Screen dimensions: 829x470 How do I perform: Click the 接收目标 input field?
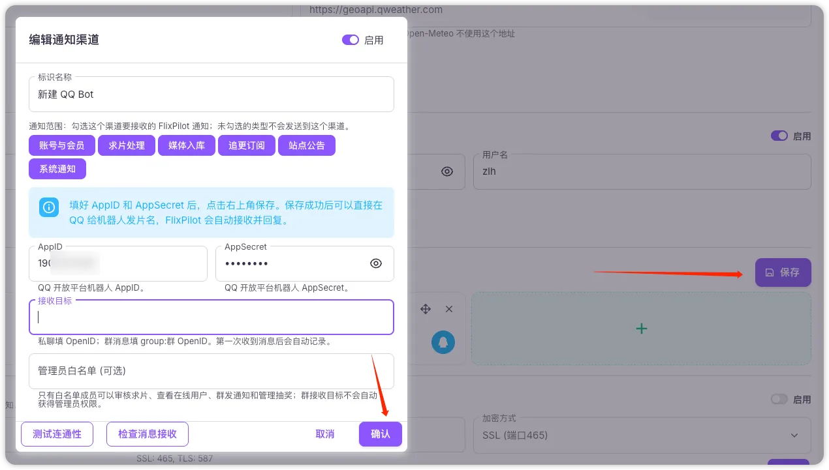pyautogui.click(x=211, y=317)
